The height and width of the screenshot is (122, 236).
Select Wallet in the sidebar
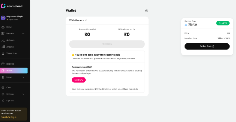[14, 70]
